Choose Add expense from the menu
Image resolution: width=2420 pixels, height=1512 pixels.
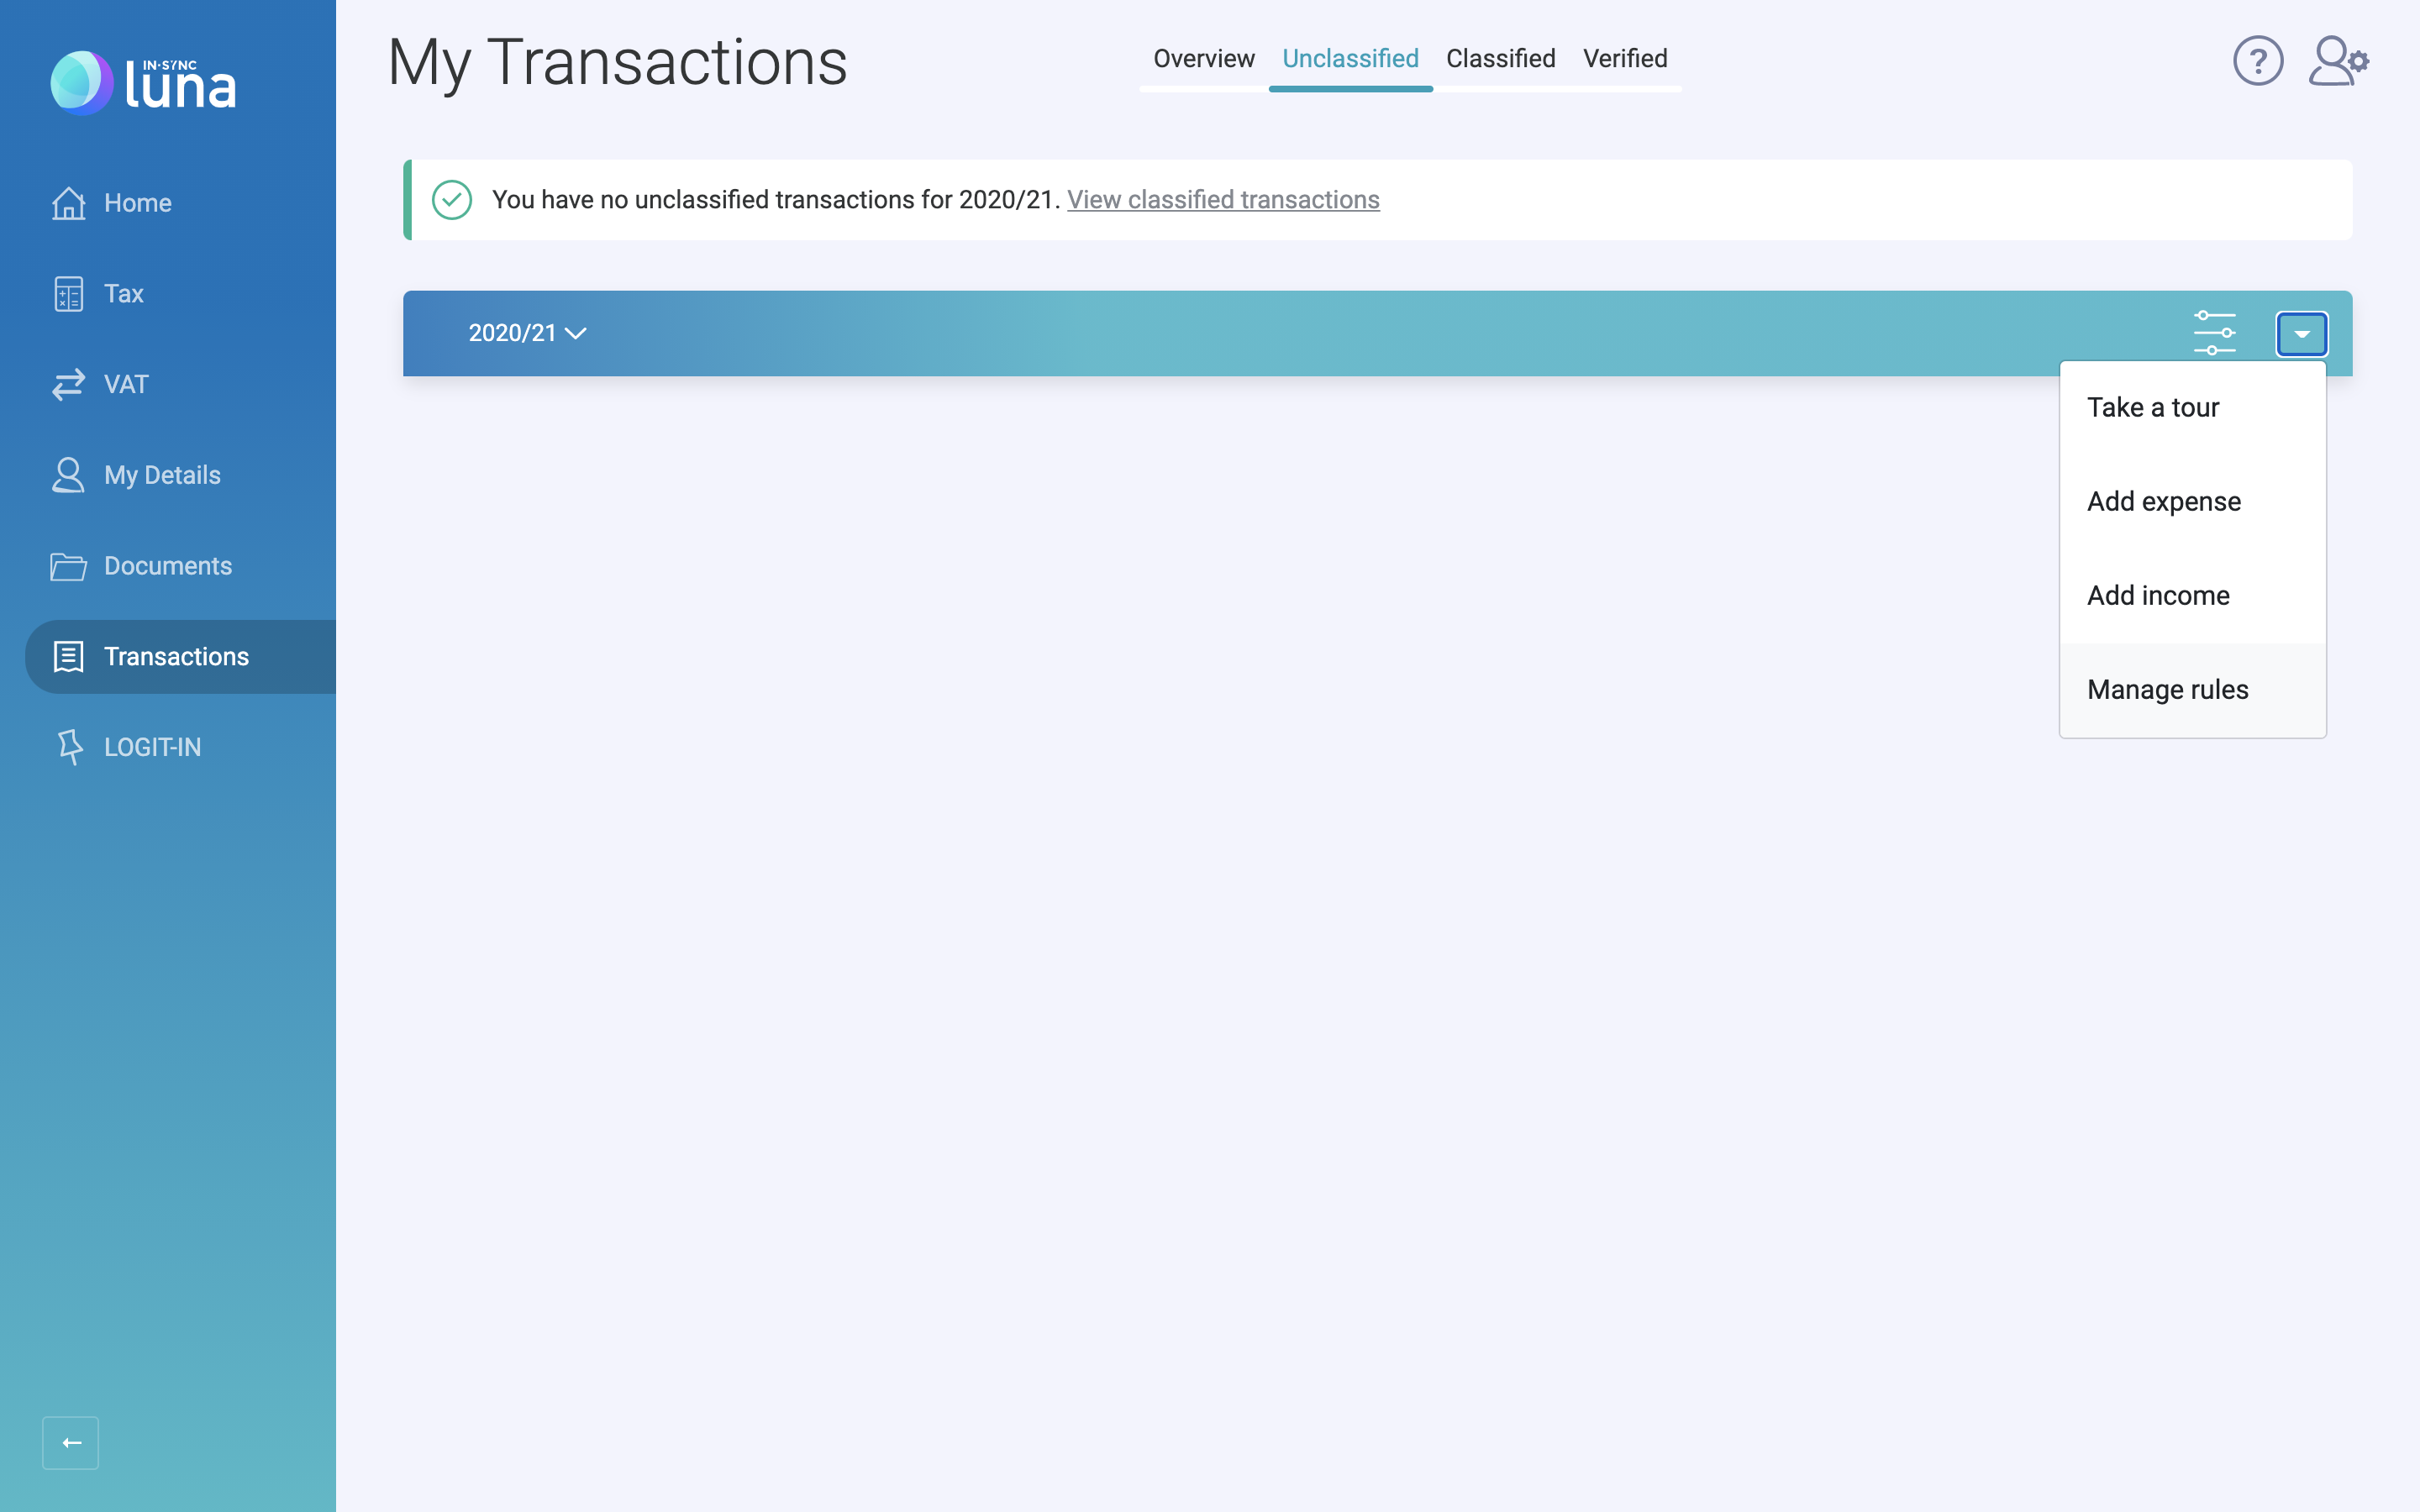pos(2163,502)
